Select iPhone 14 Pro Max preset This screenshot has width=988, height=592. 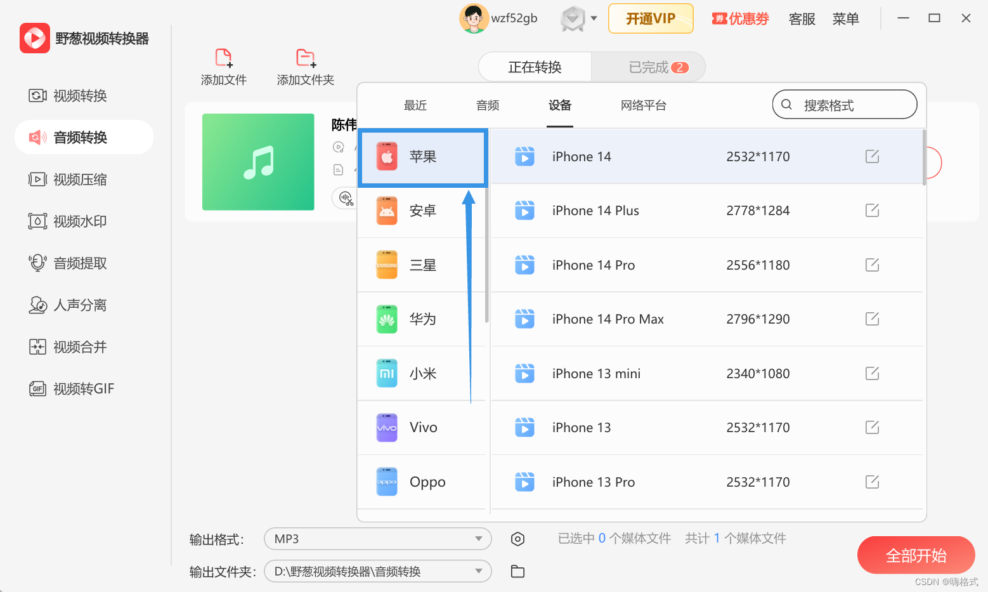click(706, 319)
